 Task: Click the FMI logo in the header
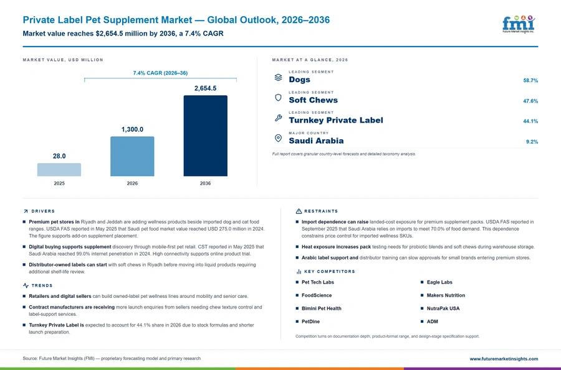tap(519, 24)
